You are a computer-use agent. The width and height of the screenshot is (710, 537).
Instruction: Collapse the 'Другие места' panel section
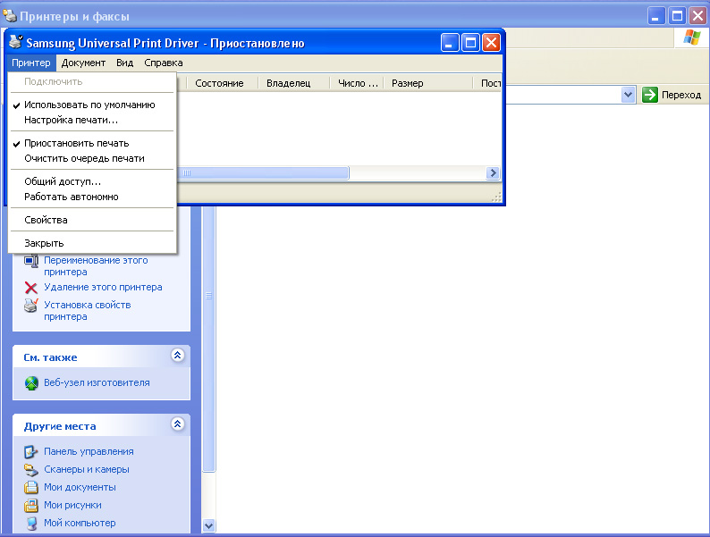click(x=177, y=424)
